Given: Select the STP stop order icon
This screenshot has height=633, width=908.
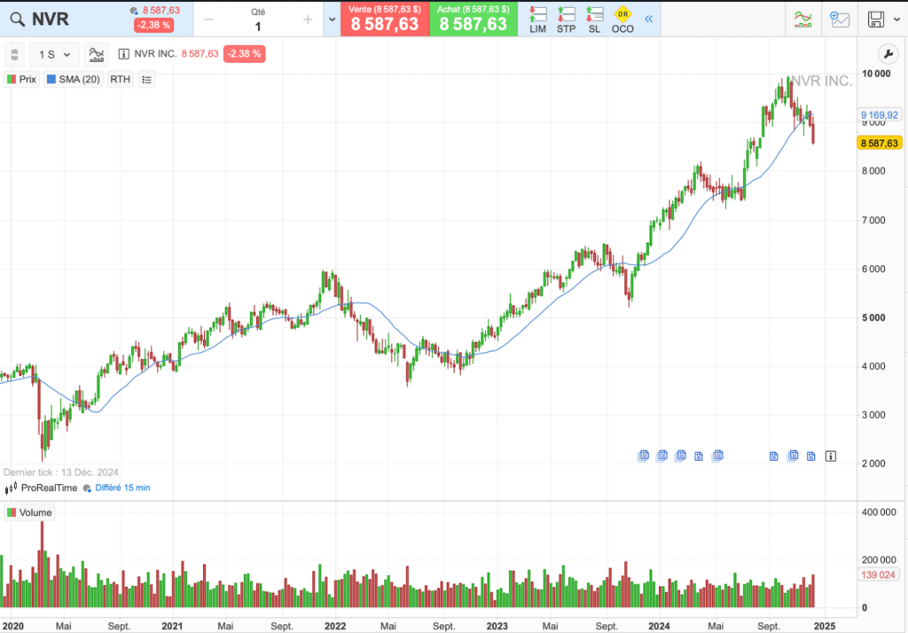Looking at the screenshot, I should (566, 20).
